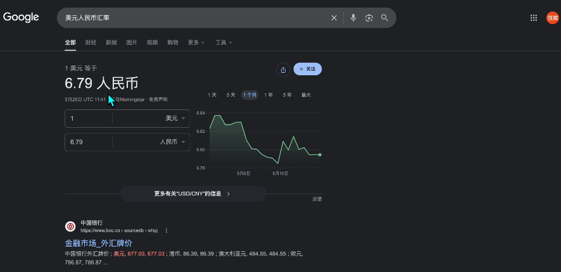Image resolution: width=561 pixels, height=272 pixels.
Task: Click the magnifier search icon
Action: (384, 18)
